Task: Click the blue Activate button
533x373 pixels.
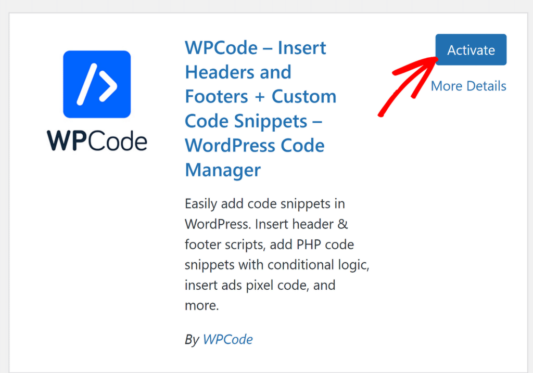Action: pyautogui.click(x=471, y=49)
